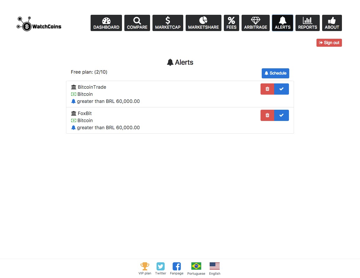Image resolution: width=360 pixels, height=278 pixels.
Task: Confirm the FoxBit alert with checkmark
Action: [282, 115]
